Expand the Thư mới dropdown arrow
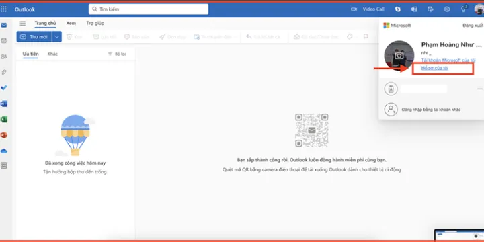 coord(56,37)
